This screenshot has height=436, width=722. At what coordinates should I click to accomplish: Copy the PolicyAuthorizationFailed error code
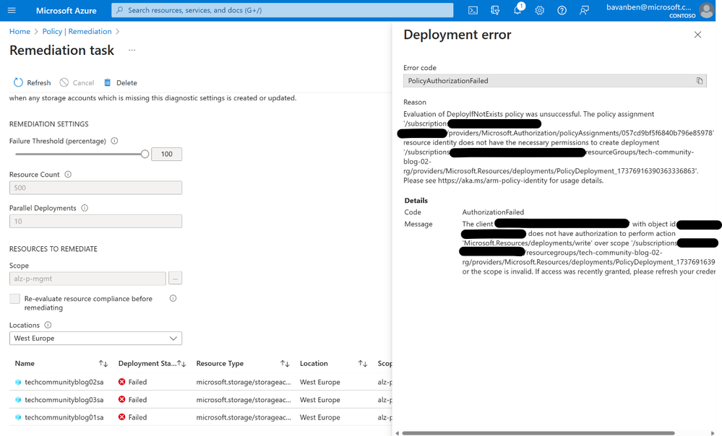[x=700, y=81]
